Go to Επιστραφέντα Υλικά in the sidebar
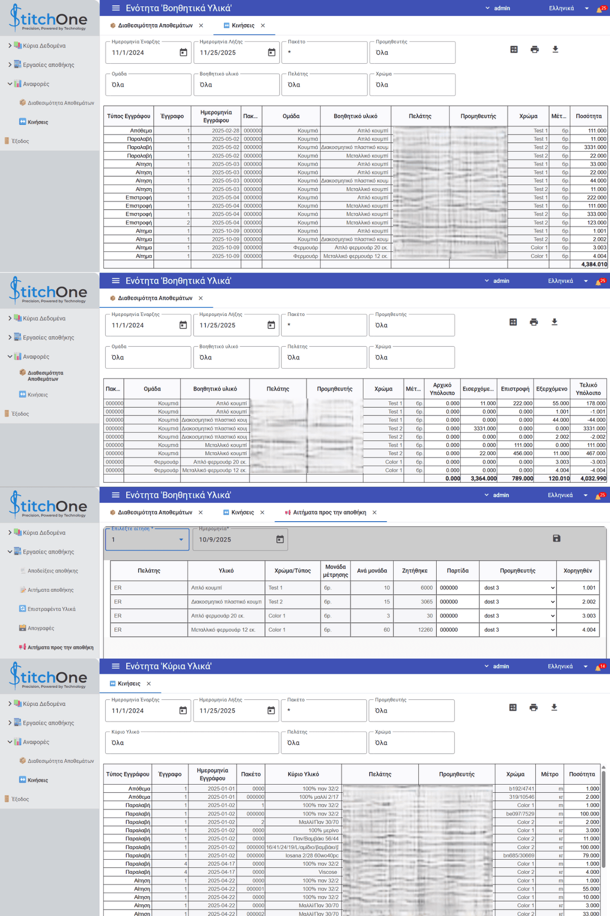Viewport: 610px width, 916px height. [x=51, y=609]
